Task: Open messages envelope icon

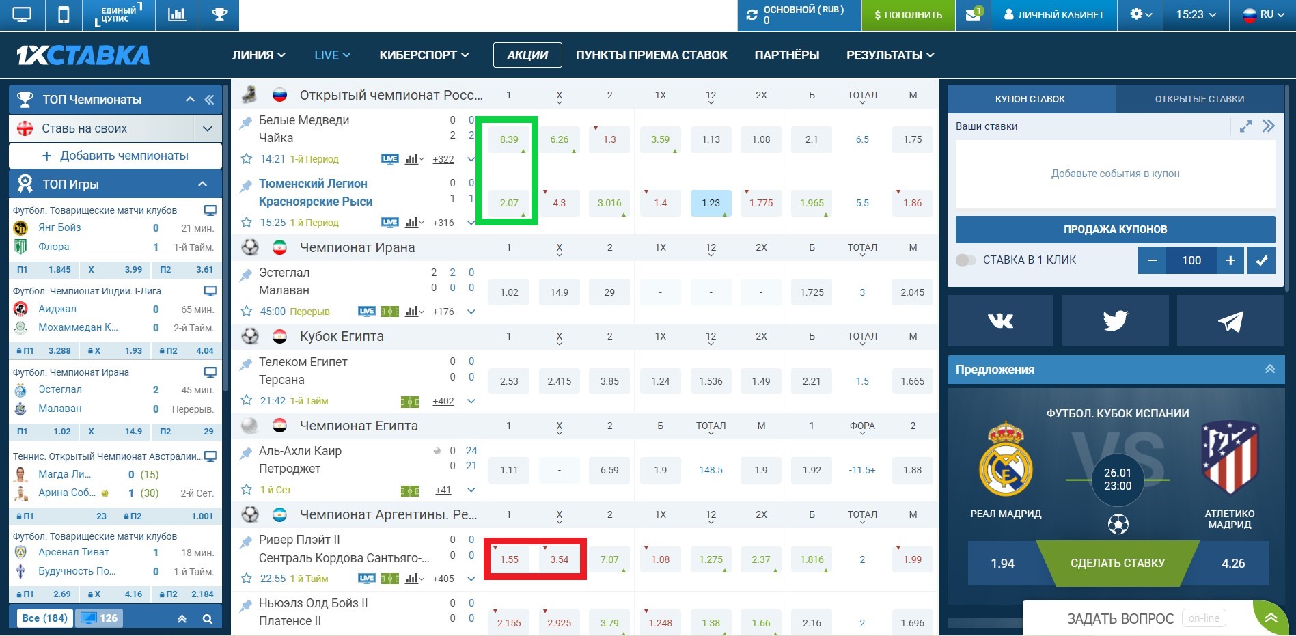Action: click(974, 15)
